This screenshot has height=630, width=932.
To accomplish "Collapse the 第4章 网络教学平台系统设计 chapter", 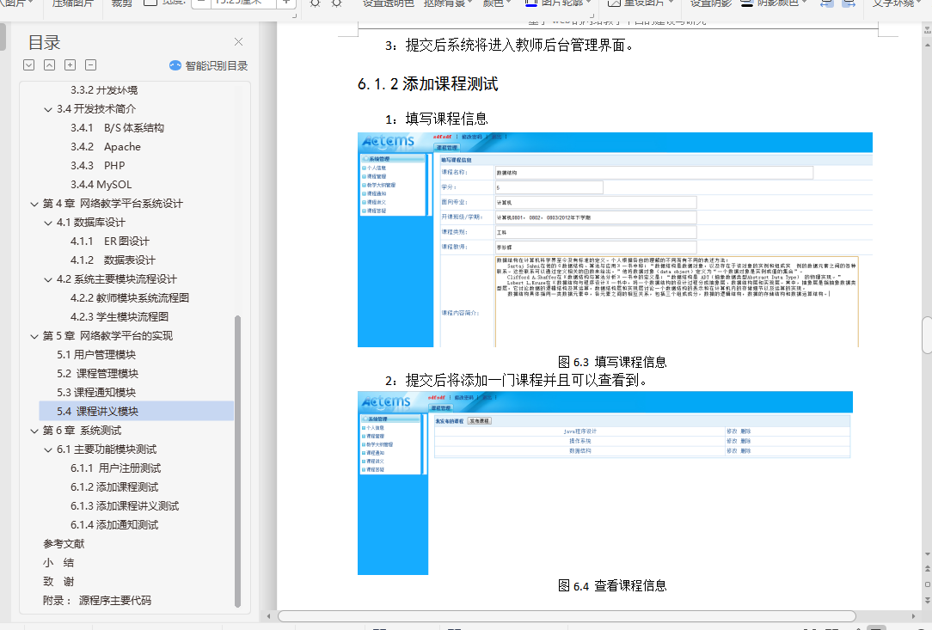I will [x=34, y=204].
